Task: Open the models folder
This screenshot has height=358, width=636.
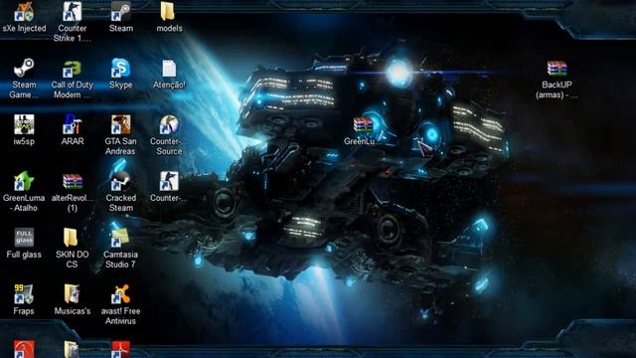Action: [168, 12]
